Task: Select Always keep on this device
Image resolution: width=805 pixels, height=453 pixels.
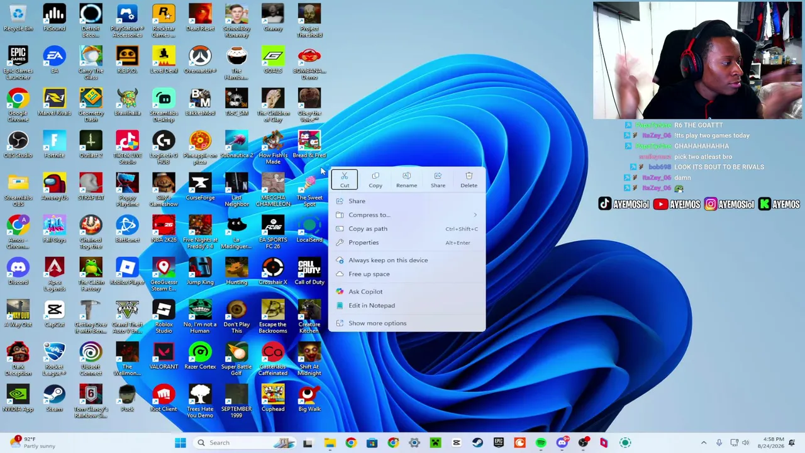Action: coord(408,260)
